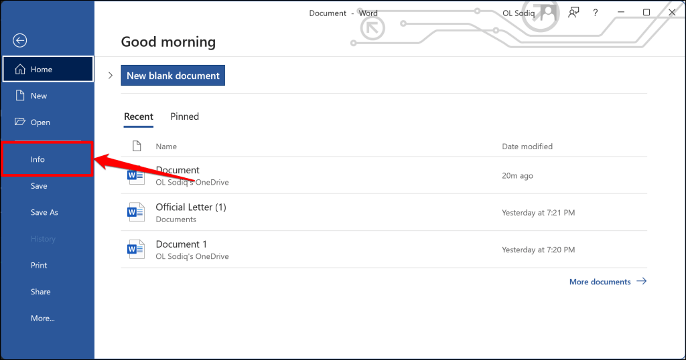The image size is (686, 360).
Task: Click the file type icon column header
Action: [137, 146]
